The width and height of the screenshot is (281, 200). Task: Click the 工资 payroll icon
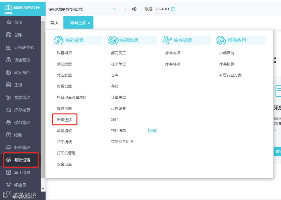click(9, 85)
